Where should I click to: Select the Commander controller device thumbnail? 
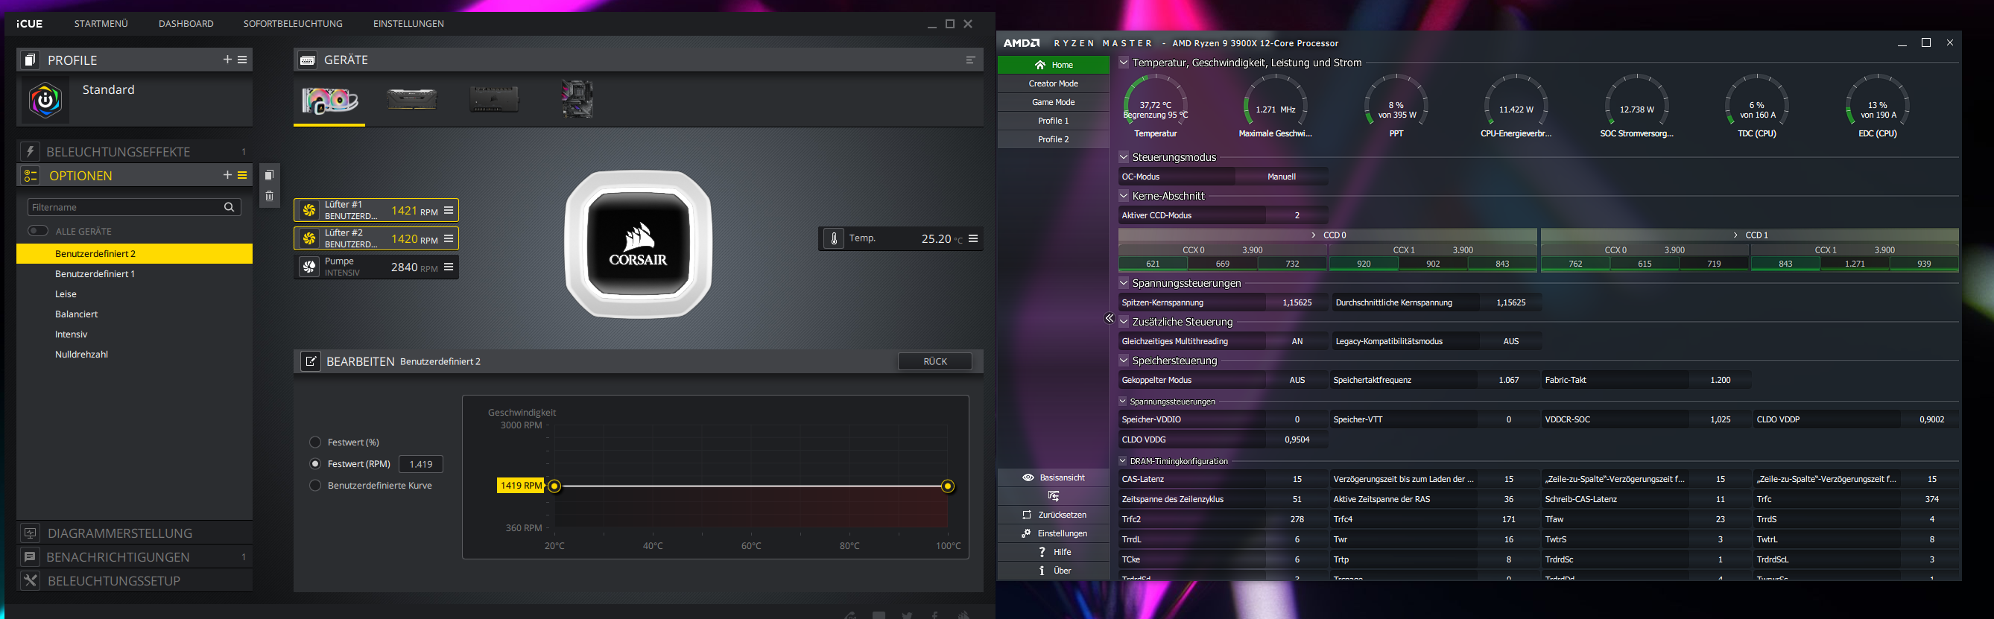tap(494, 99)
